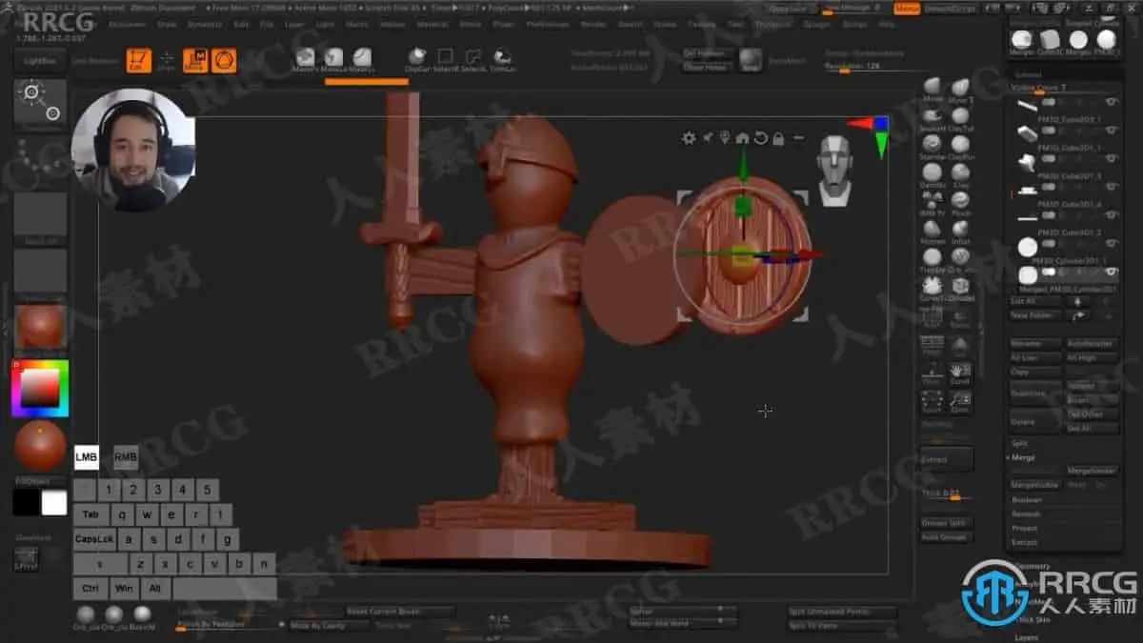Image resolution: width=1143 pixels, height=643 pixels.
Task: Open the gizmo customize gear icon
Action: 689,138
